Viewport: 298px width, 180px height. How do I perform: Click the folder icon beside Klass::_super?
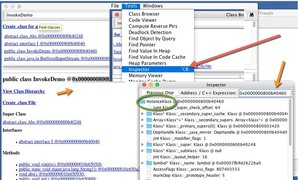pos(149,144)
